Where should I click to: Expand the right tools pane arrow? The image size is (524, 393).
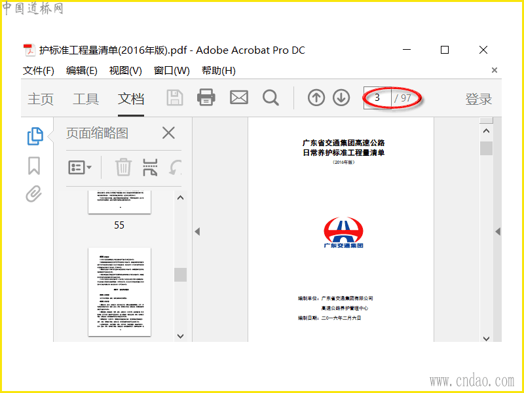[498, 232]
